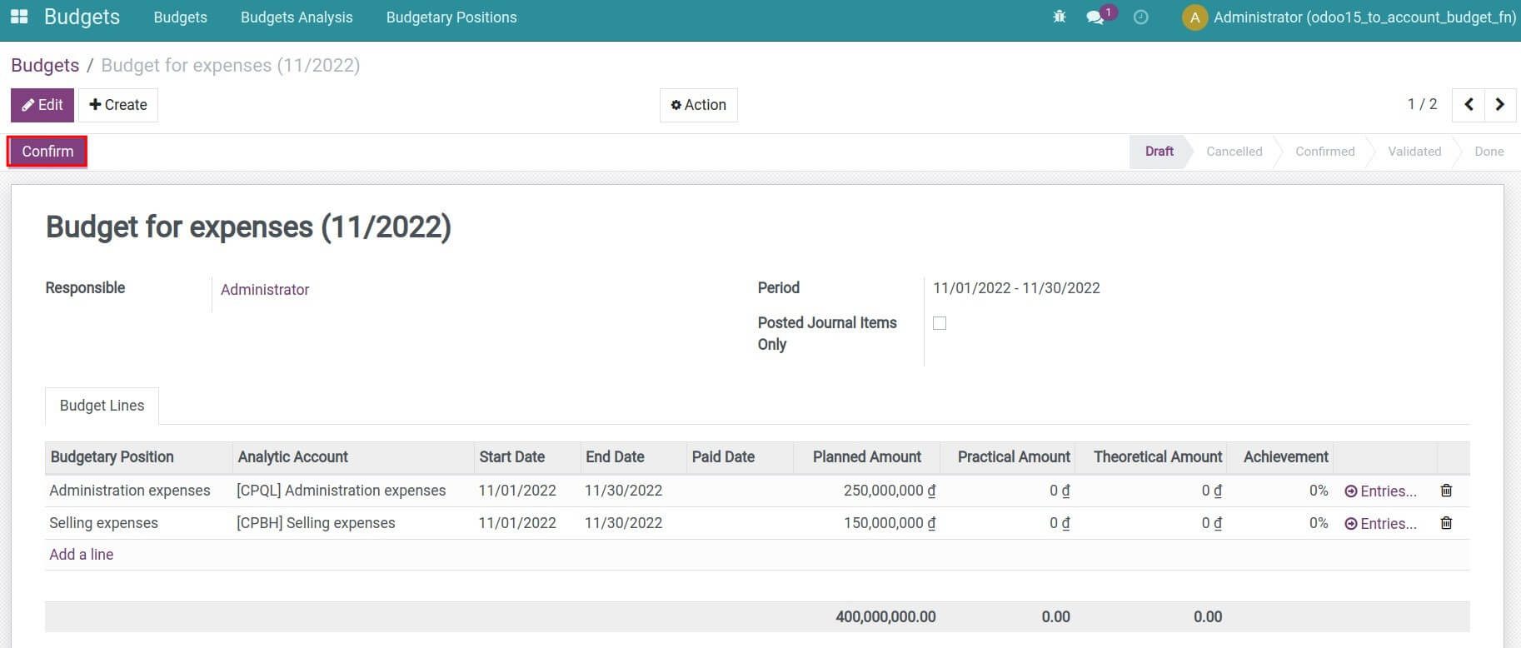
Task: Sort by End Date column header
Action: (634, 457)
